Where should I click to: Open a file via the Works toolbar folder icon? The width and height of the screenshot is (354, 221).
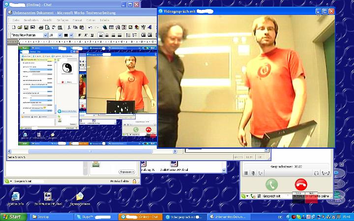point(20,28)
